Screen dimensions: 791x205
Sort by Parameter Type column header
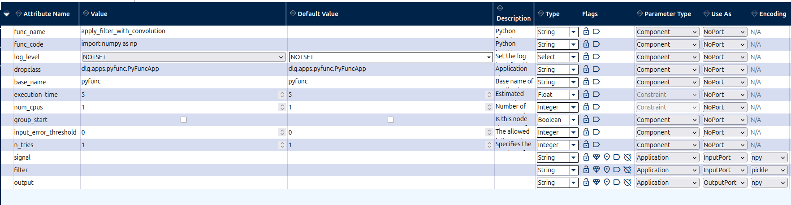click(x=664, y=14)
